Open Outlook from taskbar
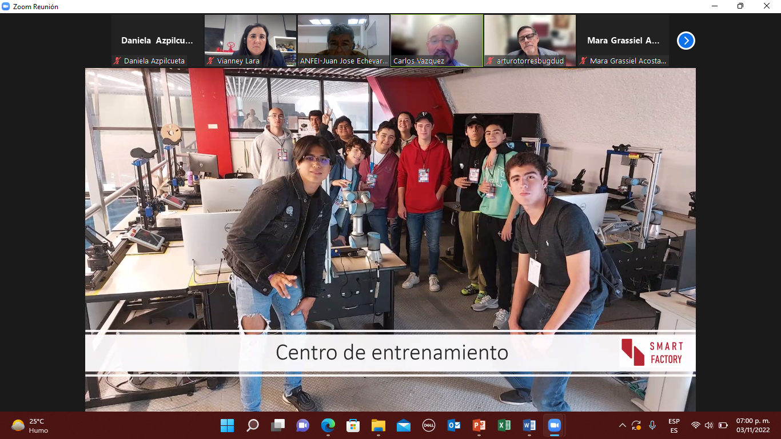The image size is (781, 439). coord(453,425)
